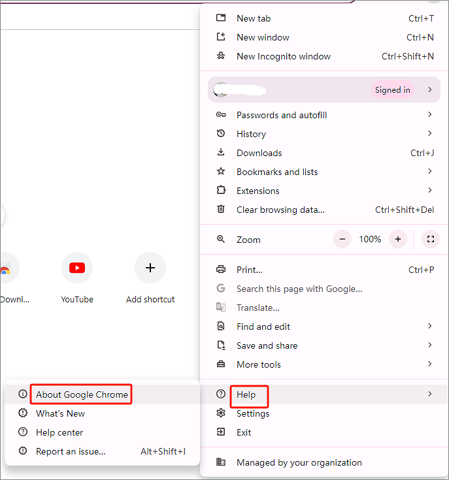
Task: Select New window menu item
Action: (x=324, y=37)
